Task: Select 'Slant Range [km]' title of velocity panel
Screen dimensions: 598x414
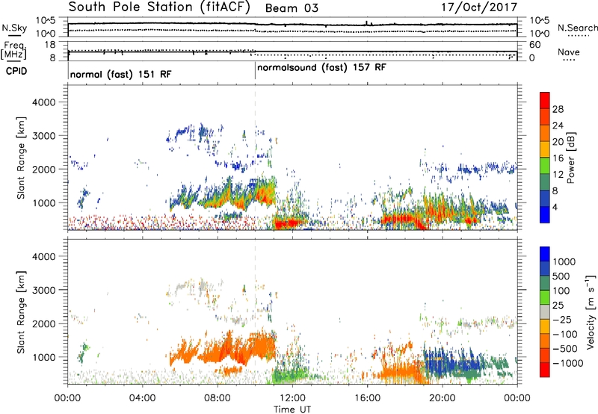Action: click(21, 312)
